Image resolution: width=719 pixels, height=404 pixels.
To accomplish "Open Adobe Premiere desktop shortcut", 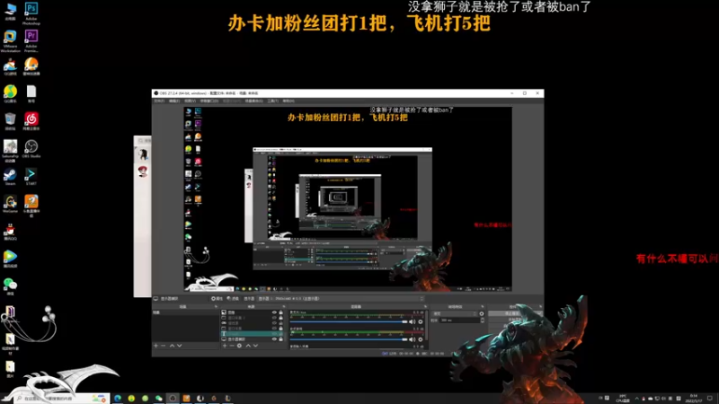I will [x=31, y=40].
